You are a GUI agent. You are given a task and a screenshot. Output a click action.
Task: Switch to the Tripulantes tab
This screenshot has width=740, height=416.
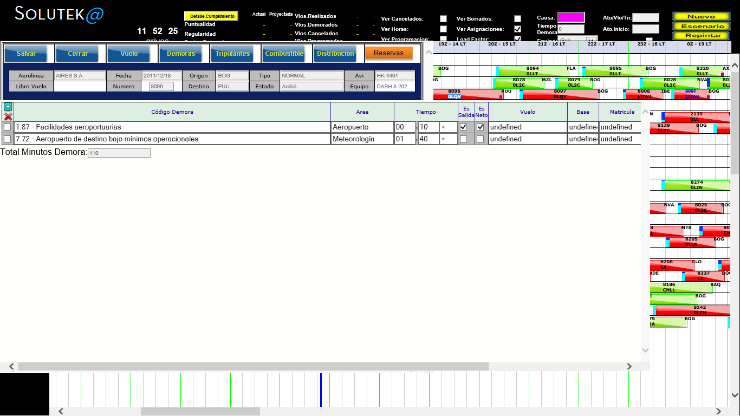[232, 54]
